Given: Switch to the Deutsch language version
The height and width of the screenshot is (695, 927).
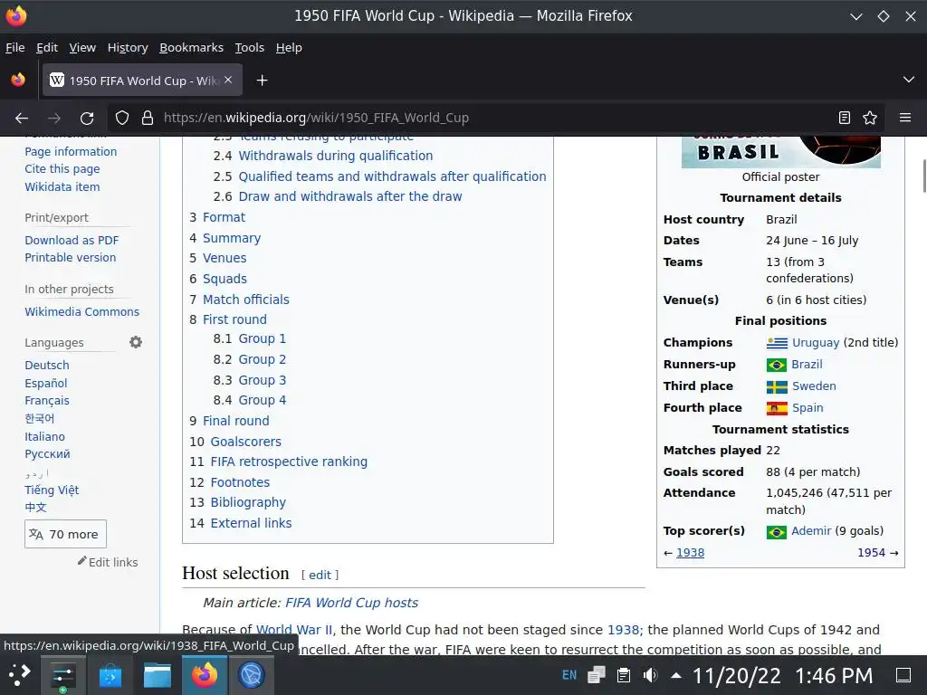Looking at the screenshot, I should 47,366.
